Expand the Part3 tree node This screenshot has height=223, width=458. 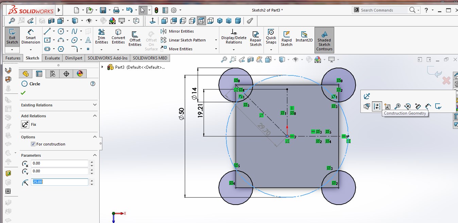click(102, 67)
